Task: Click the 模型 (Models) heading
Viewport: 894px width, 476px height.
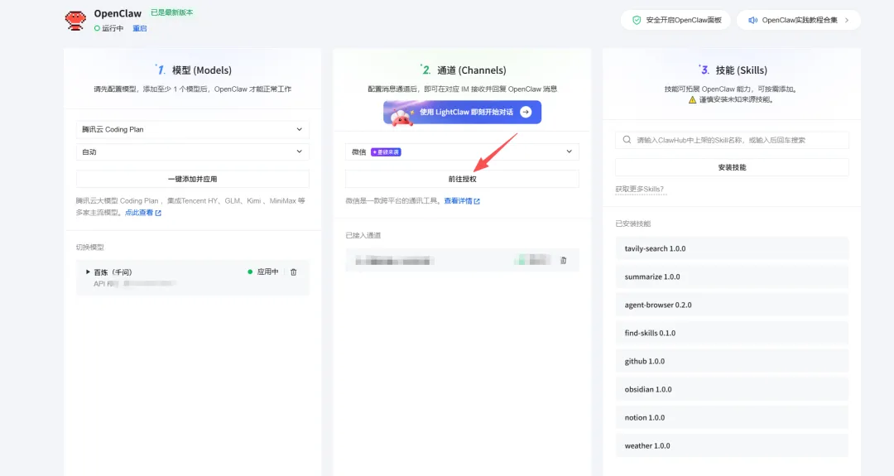Action: click(202, 70)
